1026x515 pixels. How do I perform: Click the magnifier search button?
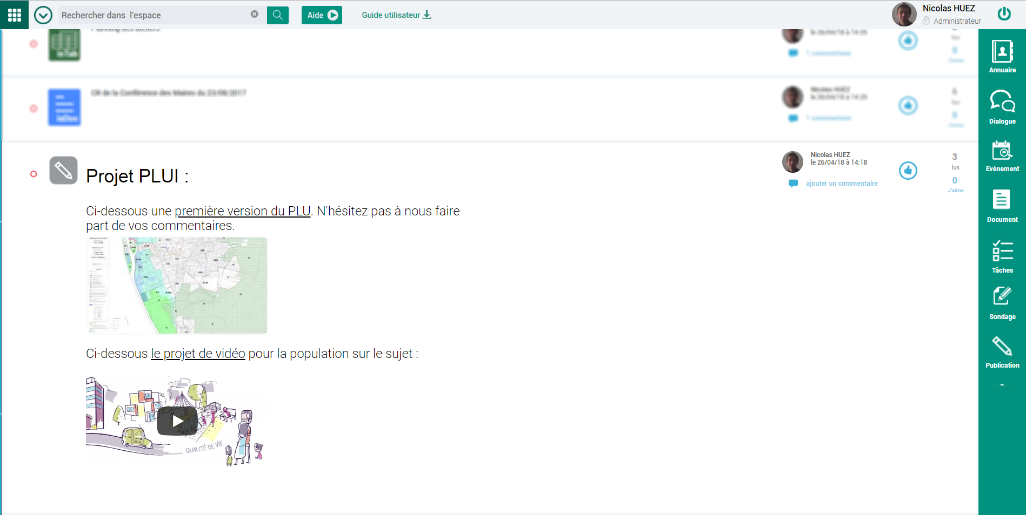coord(278,15)
